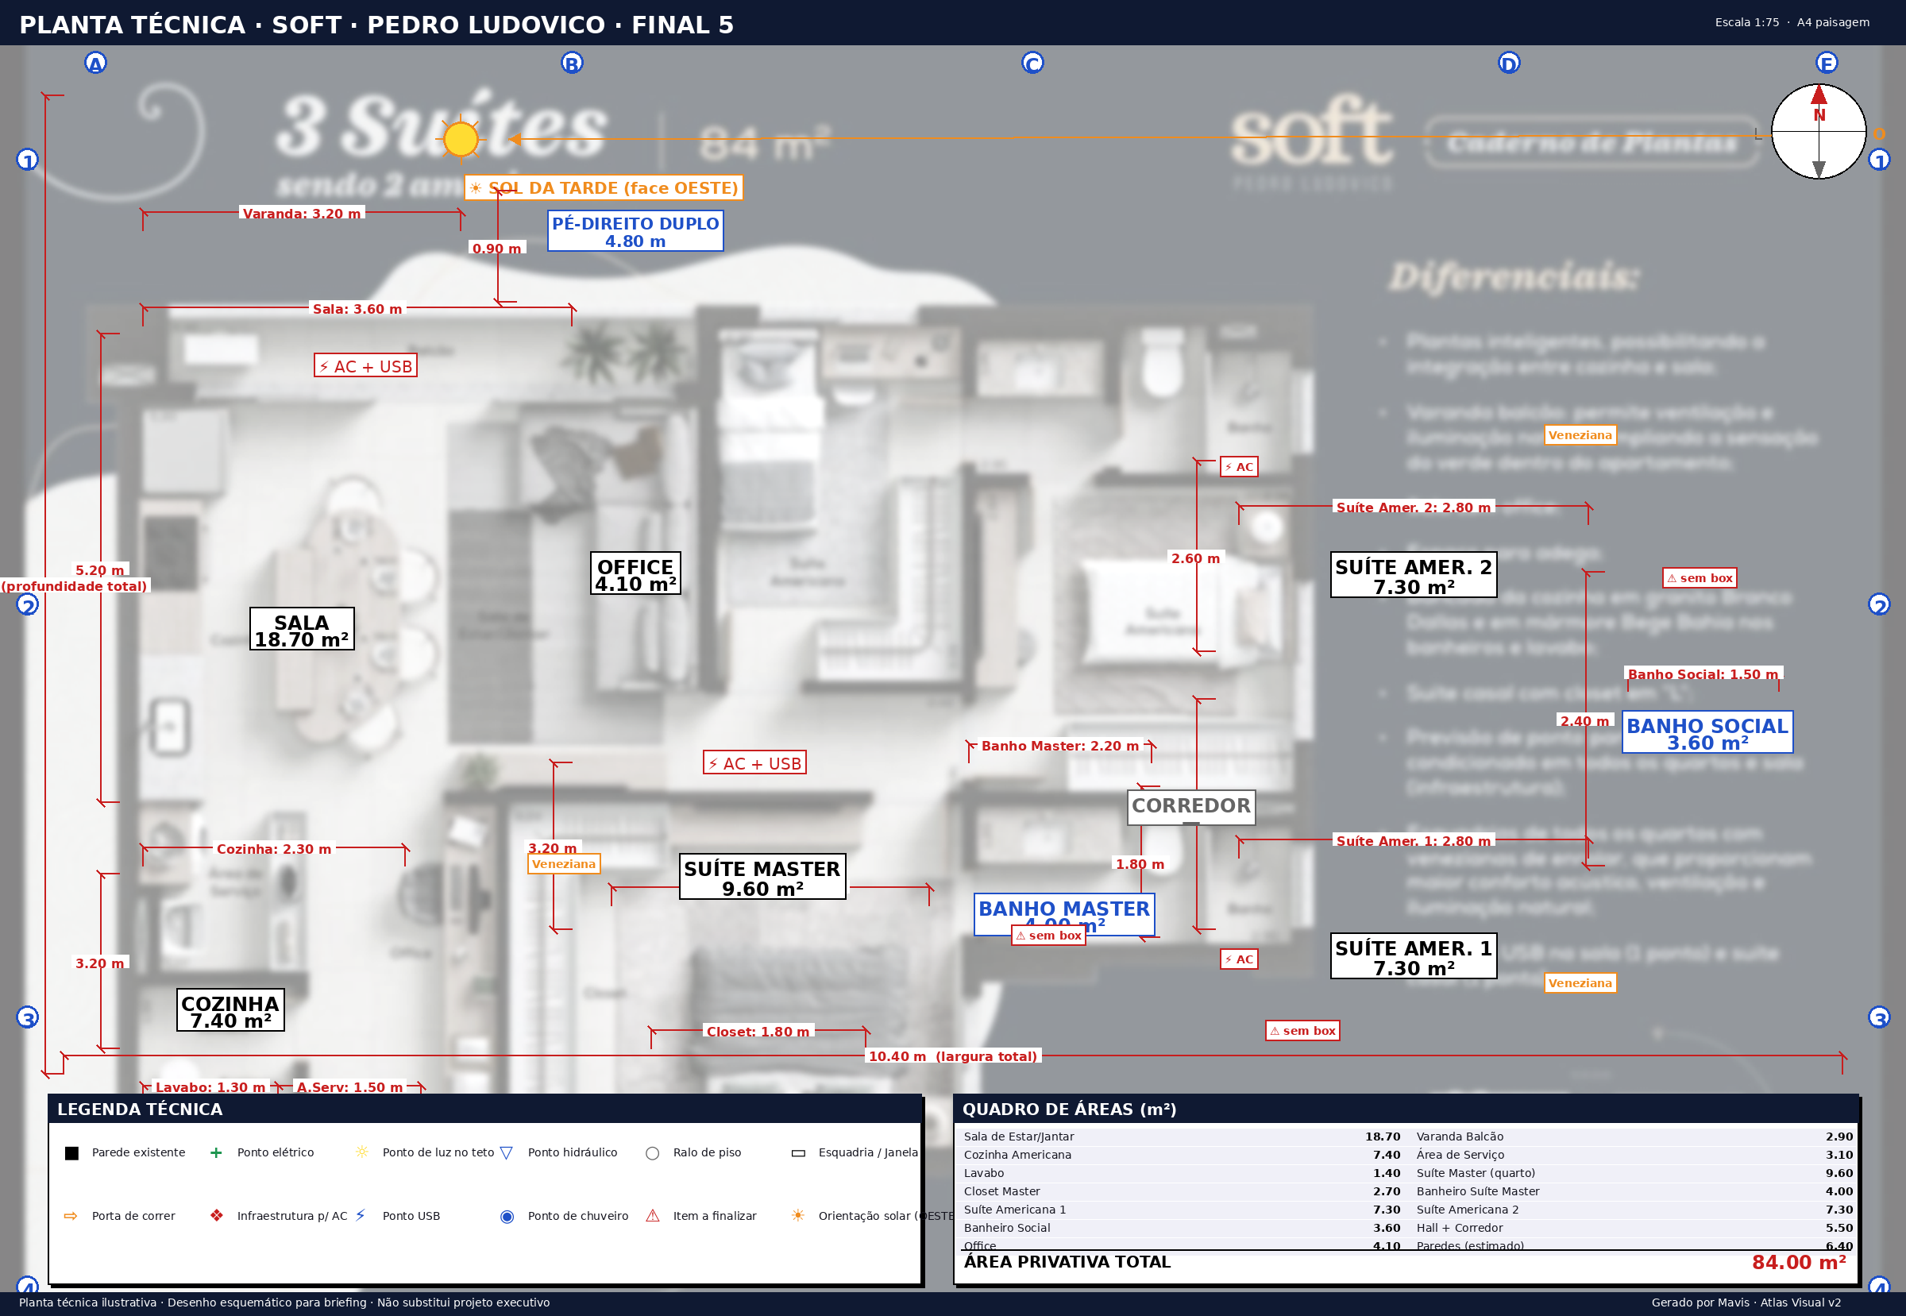Click the OFFICE 4.10 m² label
Viewport: 1906px width, 1316px height.
click(x=635, y=573)
